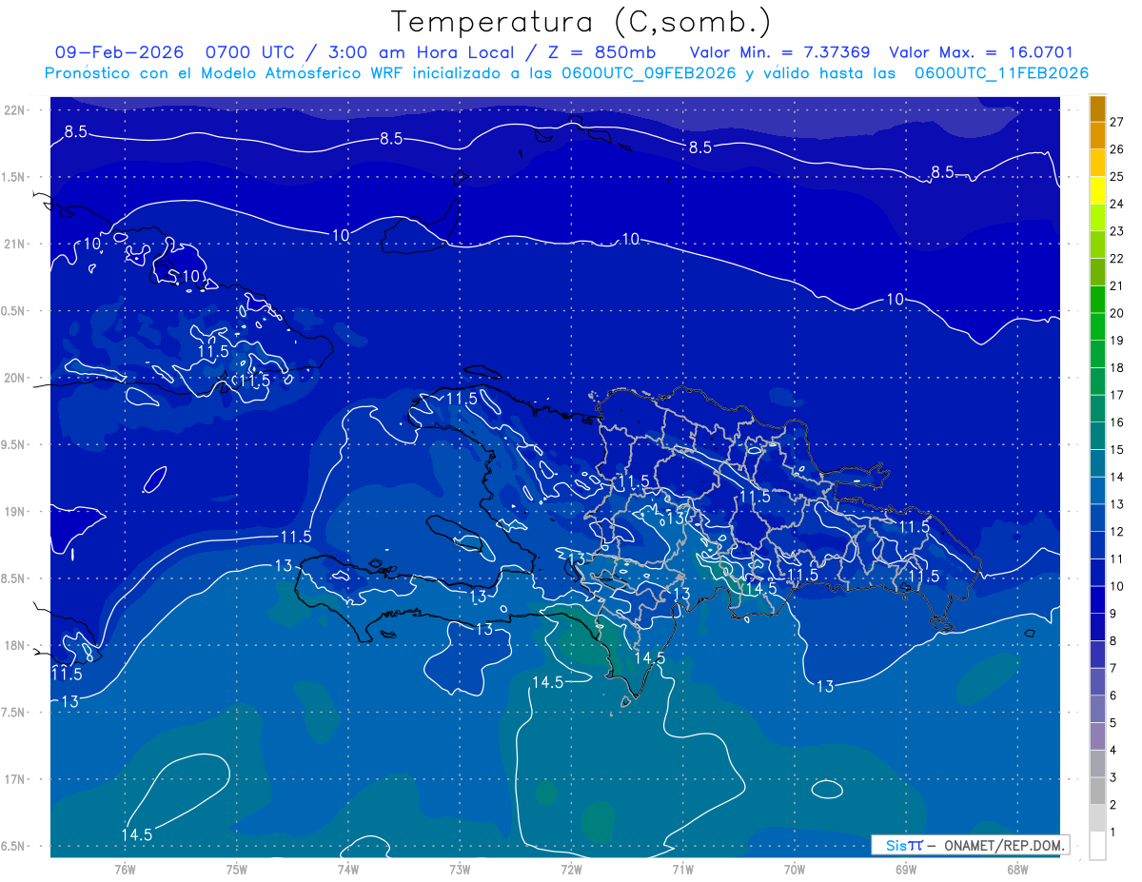This screenshot has height=882, width=1142.
Task: Click the '72W' longitude axis label
Action: tap(571, 869)
